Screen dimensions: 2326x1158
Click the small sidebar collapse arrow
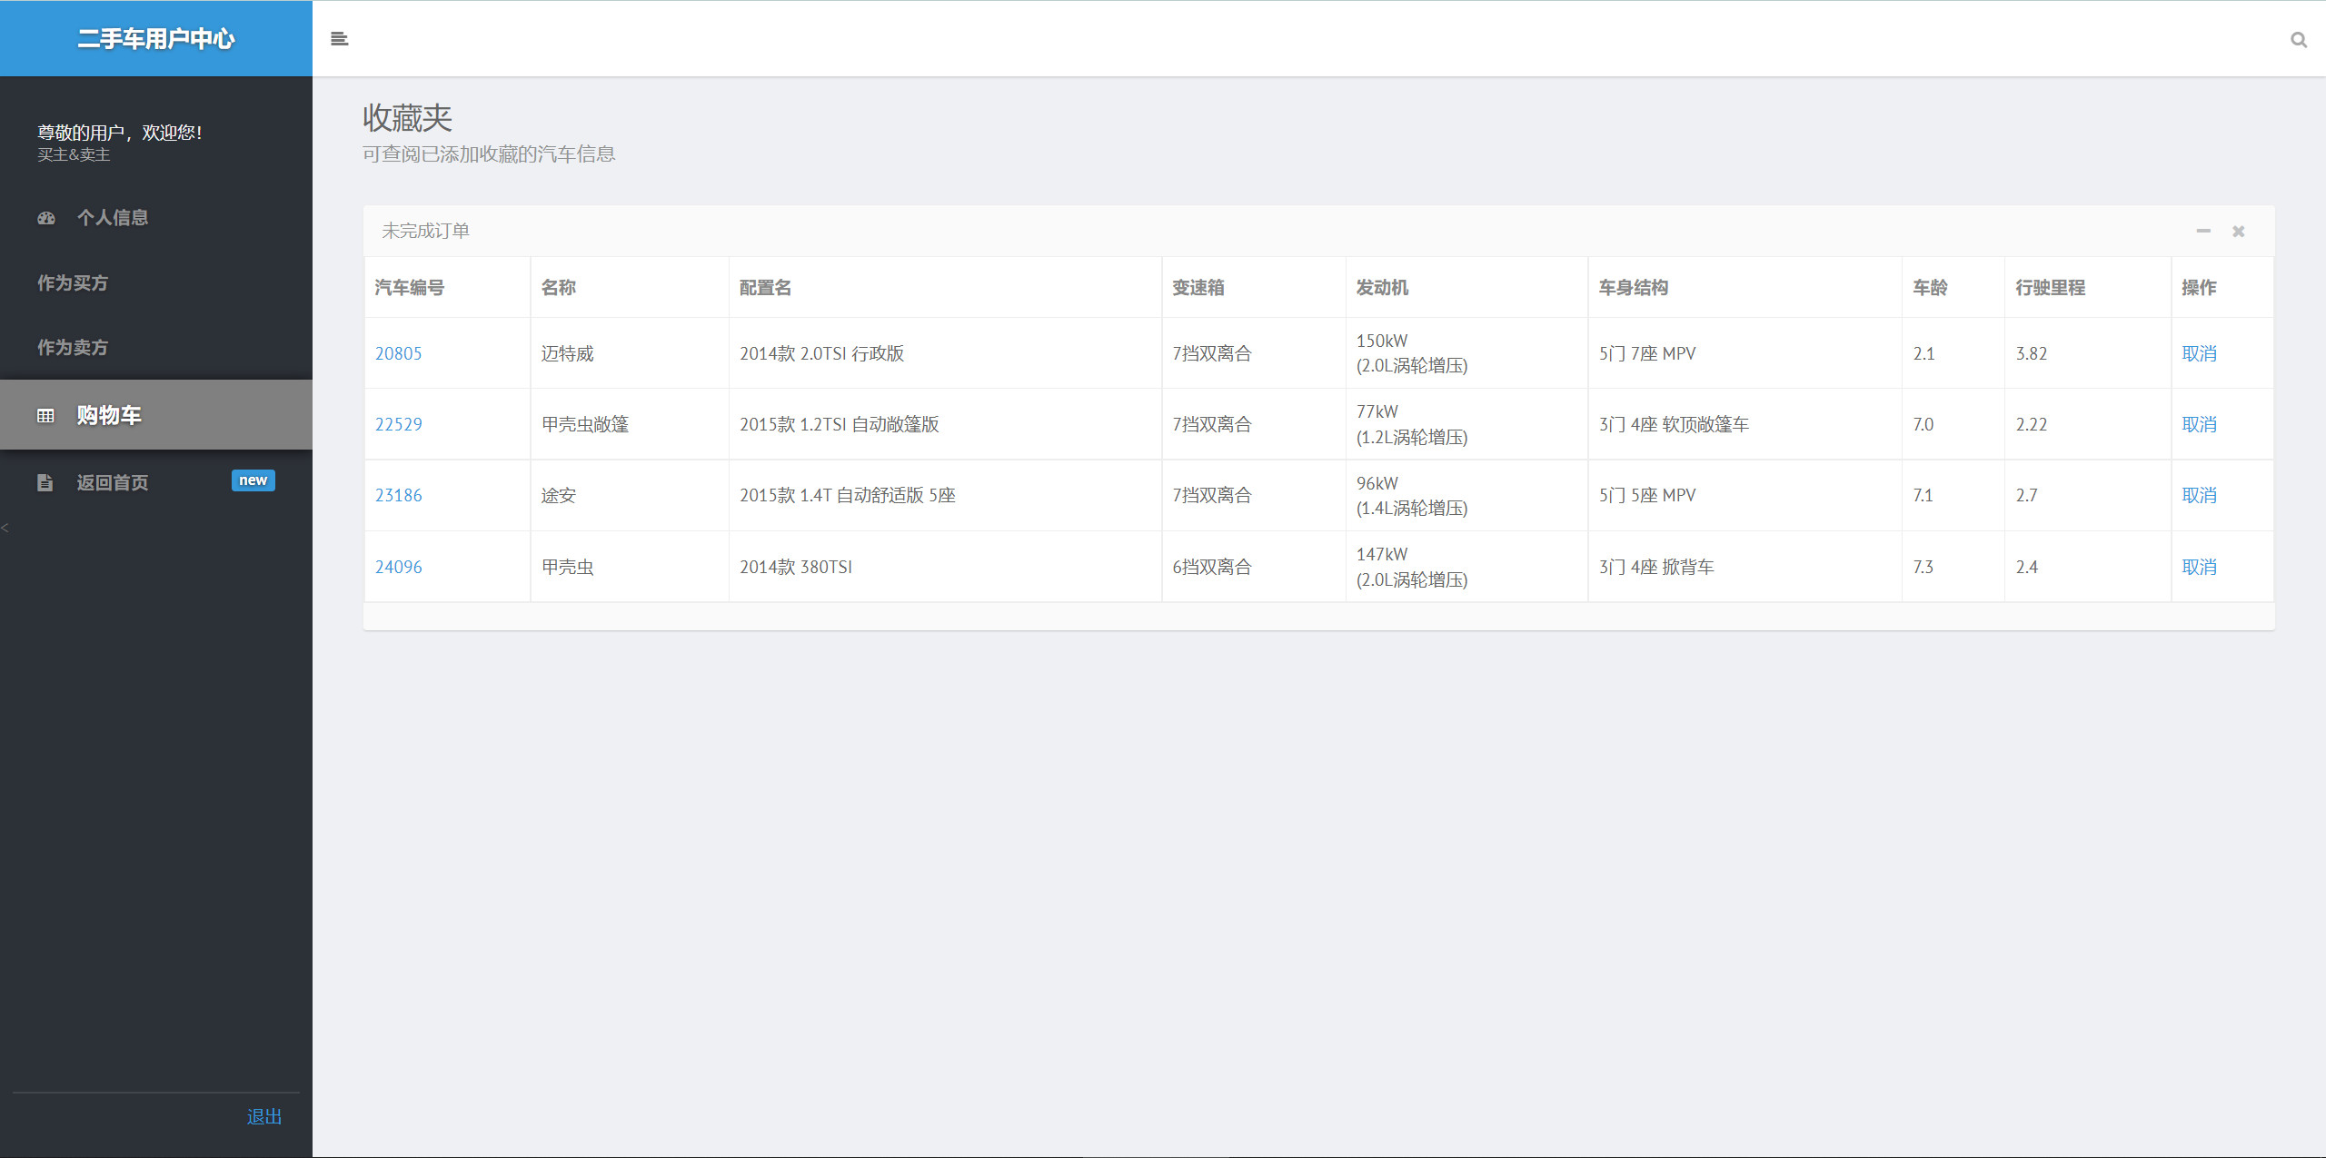point(5,528)
